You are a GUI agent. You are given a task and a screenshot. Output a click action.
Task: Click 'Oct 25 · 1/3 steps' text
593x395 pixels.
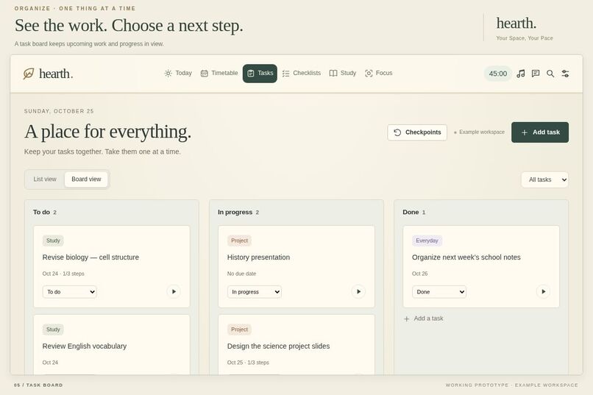[248, 362]
